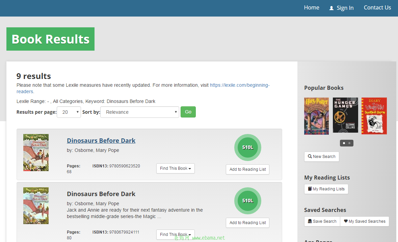The width and height of the screenshot is (398, 242).
Task: Click the New Search button
Action: [x=321, y=157]
